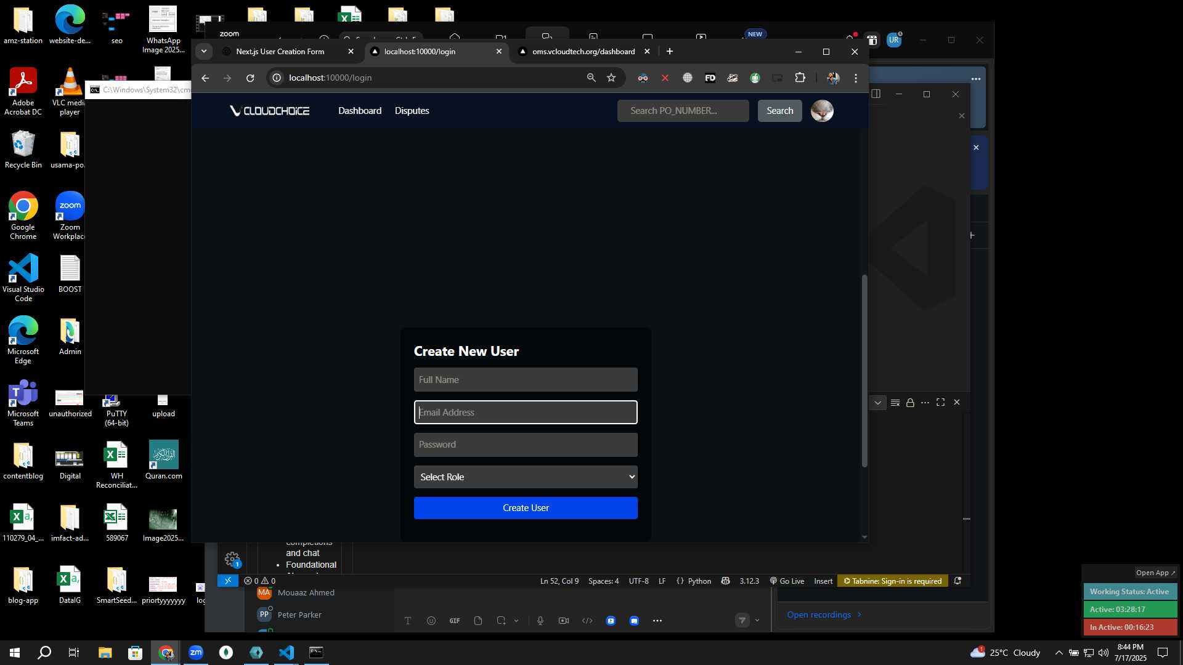Open Chrome three-dot menu
The width and height of the screenshot is (1183, 665).
(x=856, y=78)
